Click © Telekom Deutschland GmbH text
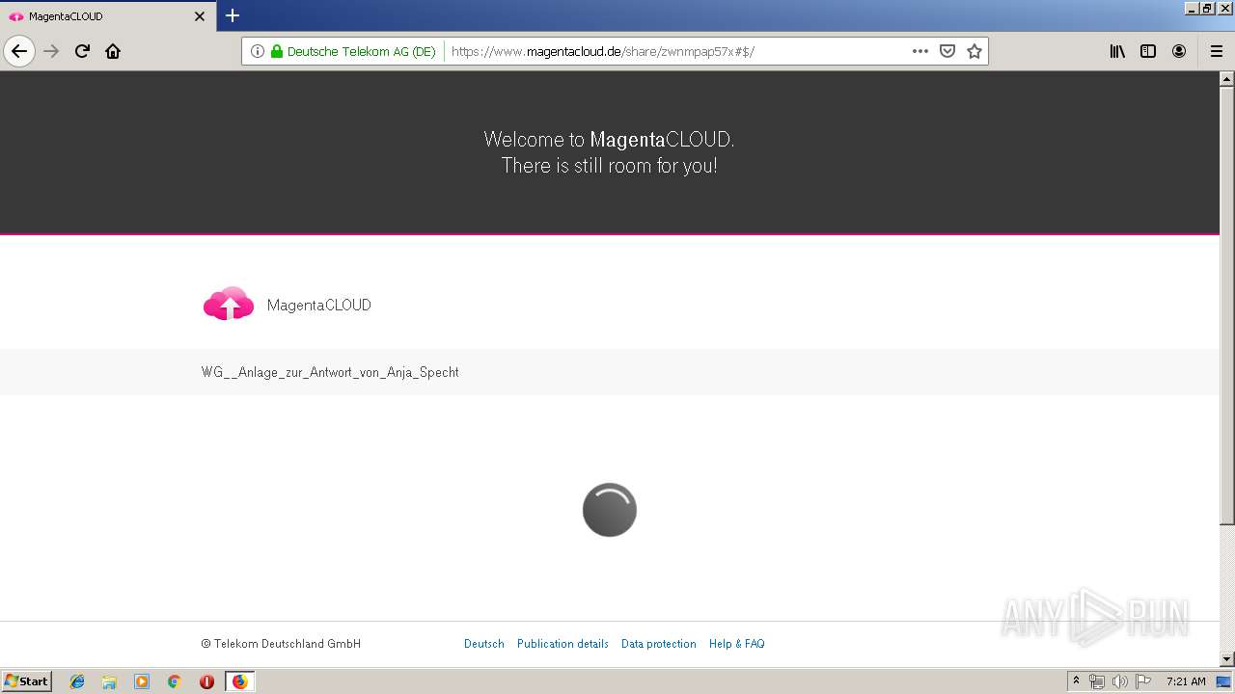This screenshot has height=694, width=1235. (x=281, y=644)
